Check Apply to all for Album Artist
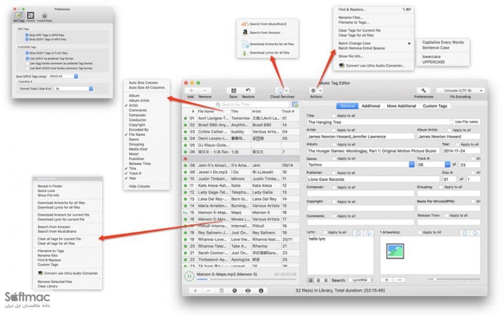Screen dimensions: 504x315 [449, 130]
